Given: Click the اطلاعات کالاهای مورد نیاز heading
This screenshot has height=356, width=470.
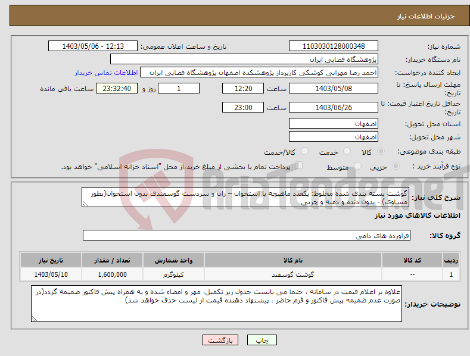Looking at the screenshot, I should pyautogui.click(x=417, y=216).
